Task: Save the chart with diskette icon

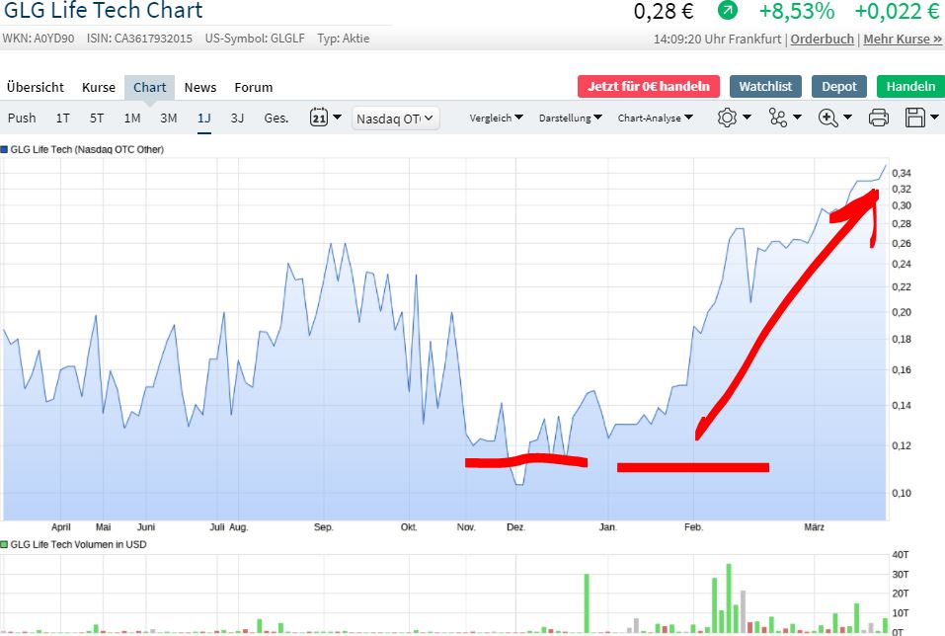Action: (914, 118)
